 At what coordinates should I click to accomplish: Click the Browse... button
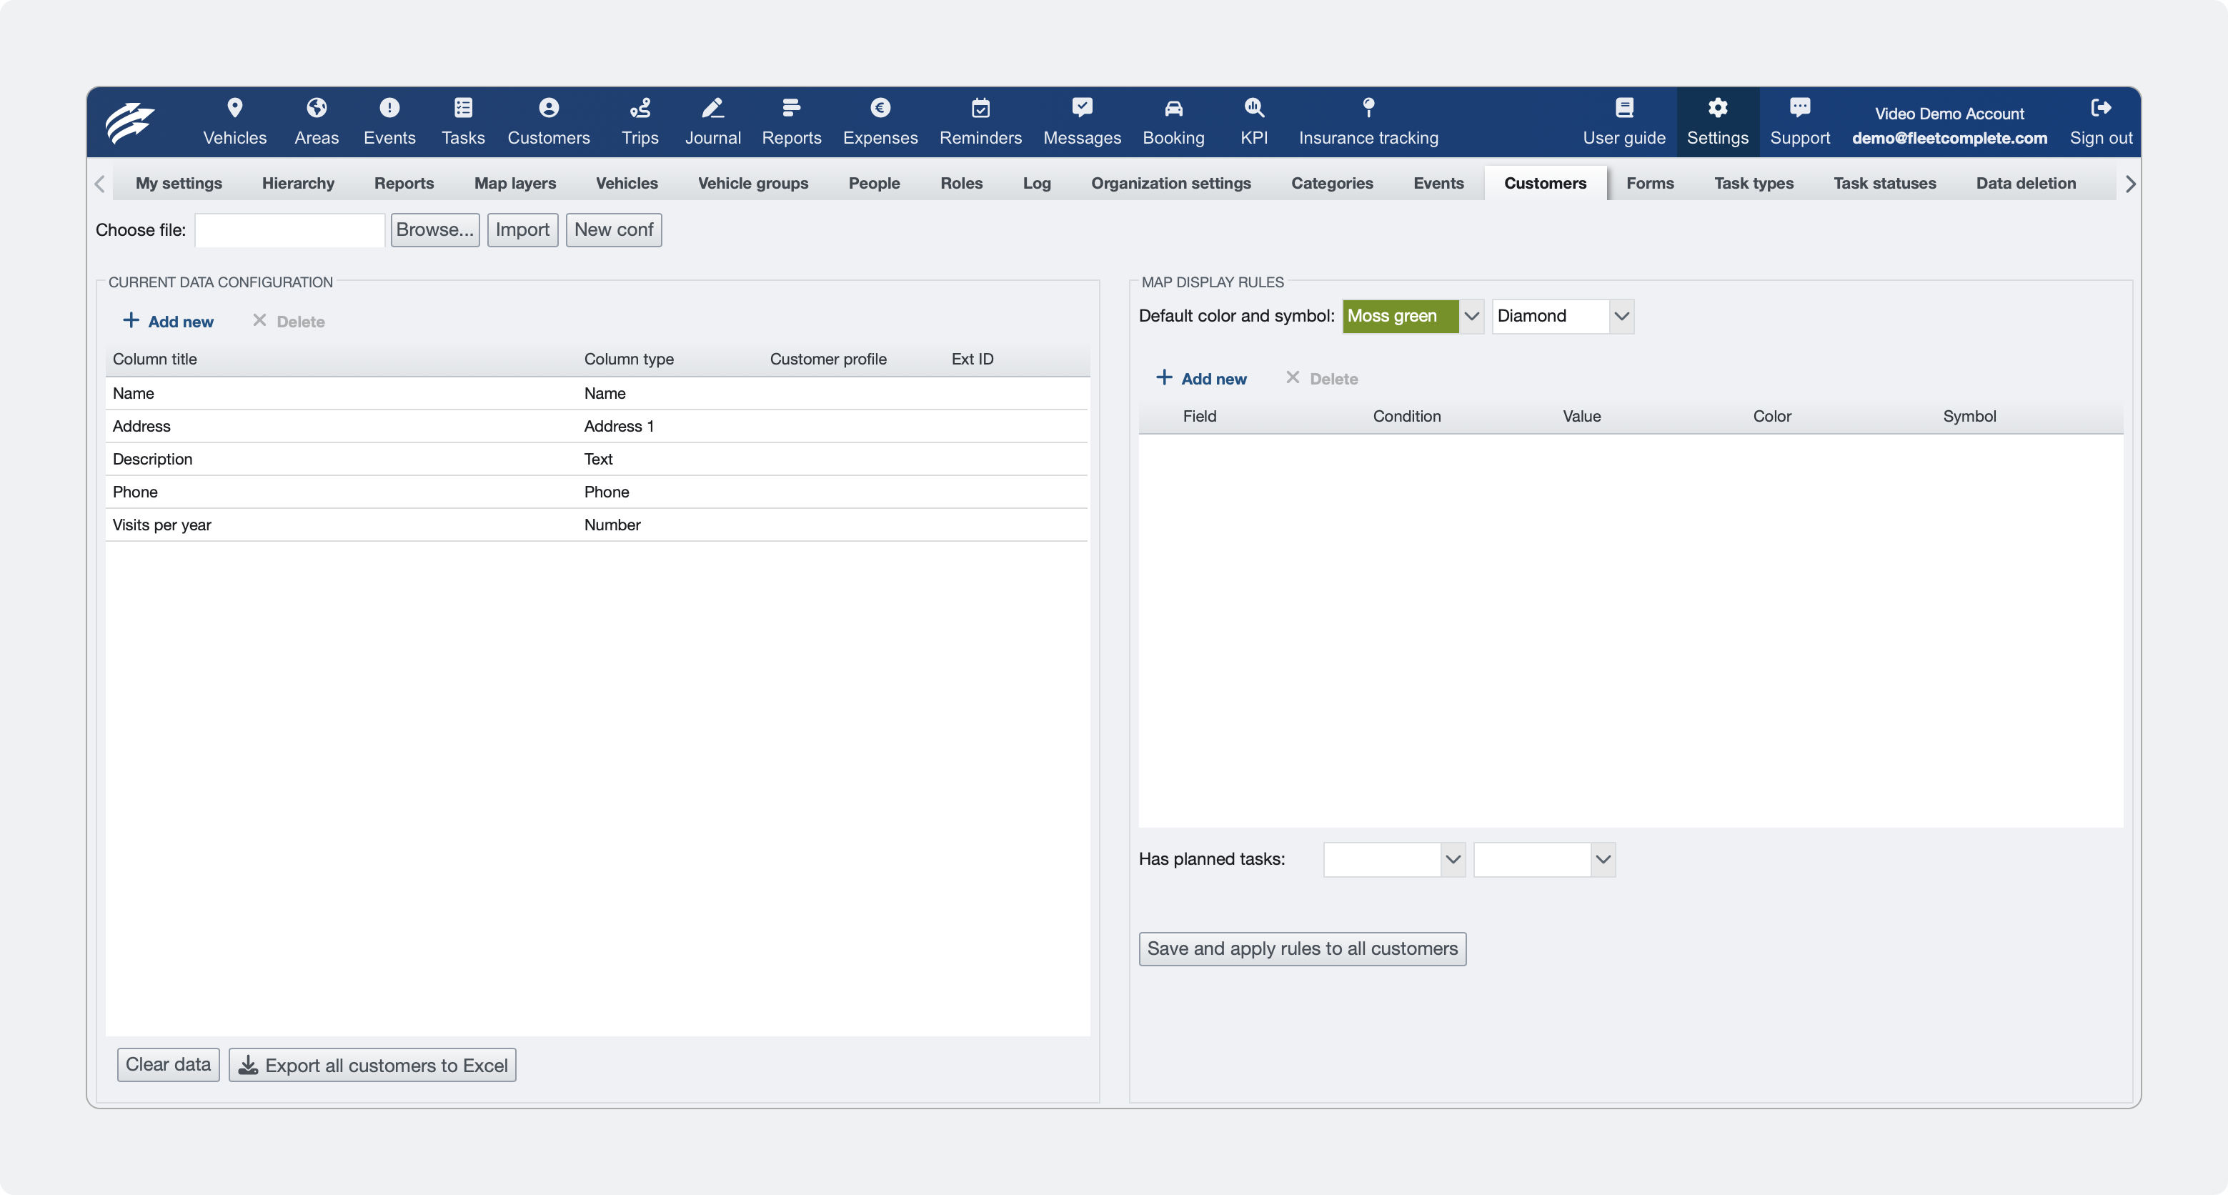click(435, 230)
